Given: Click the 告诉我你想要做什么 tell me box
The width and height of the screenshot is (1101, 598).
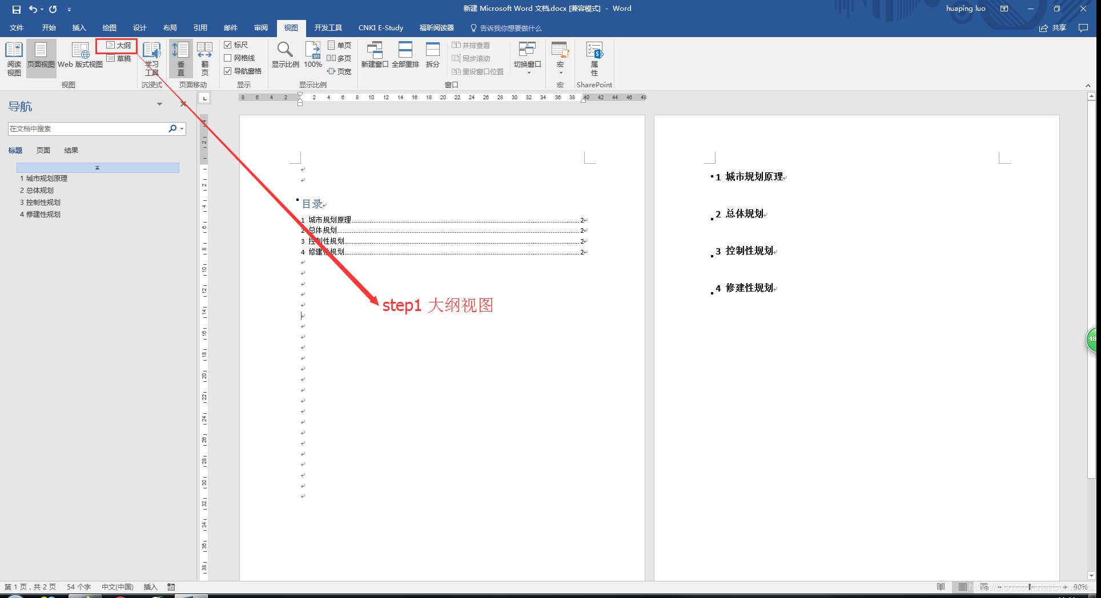Looking at the screenshot, I should click(506, 28).
